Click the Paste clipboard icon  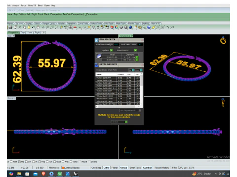point(29,28)
